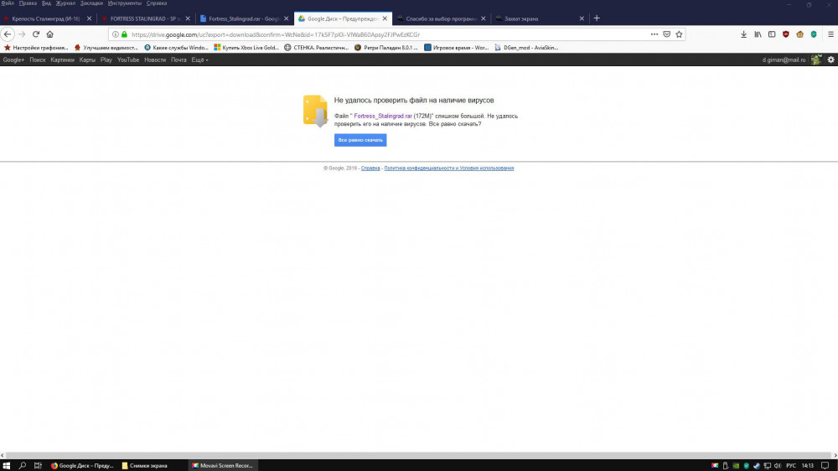Bookmark this page with the star
The height and width of the screenshot is (471, 838).
coord(679,34)
